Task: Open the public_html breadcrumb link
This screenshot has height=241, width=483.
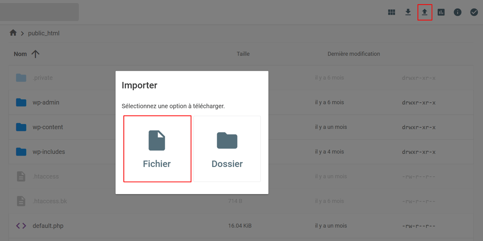Action: pyautogui.click(x=44, y=33)
